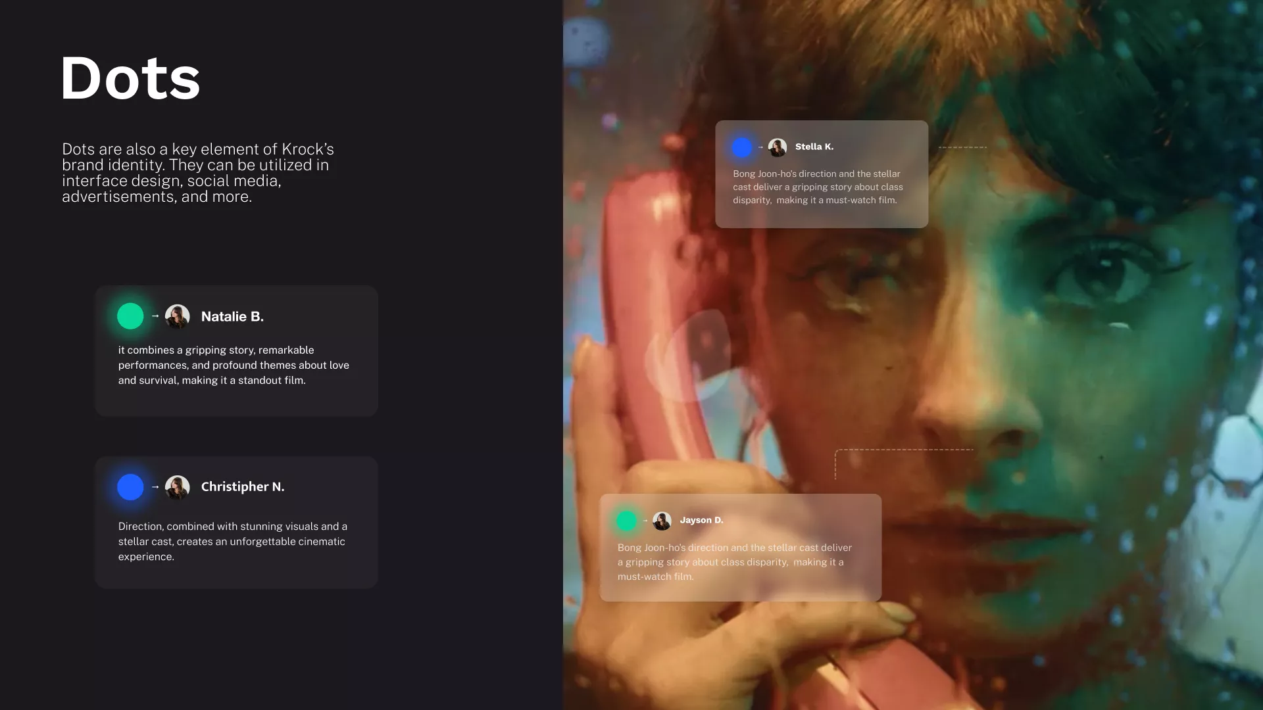The width and height of the screenshot is (1263, 710).
Task: Click the Dots heading title
Action: [130, 79]
